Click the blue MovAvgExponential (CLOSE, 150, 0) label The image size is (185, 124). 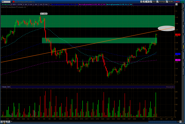pos(63,4)
